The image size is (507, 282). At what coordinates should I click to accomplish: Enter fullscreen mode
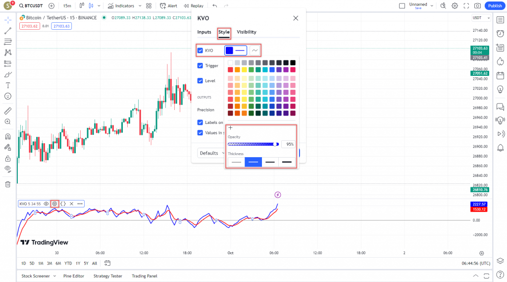click(x=466, y=6)
